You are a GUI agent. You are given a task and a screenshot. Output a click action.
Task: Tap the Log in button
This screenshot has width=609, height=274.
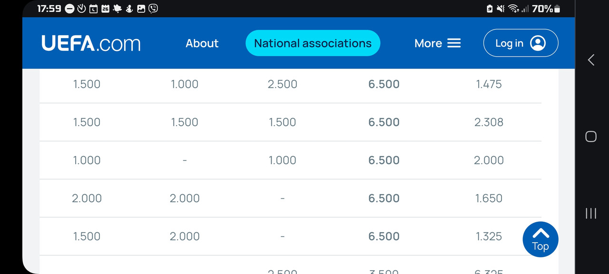[521, 43]
